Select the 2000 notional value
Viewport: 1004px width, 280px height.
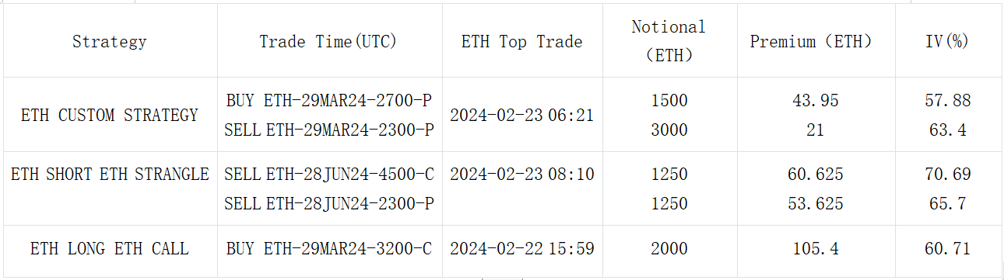click(669, 249)
